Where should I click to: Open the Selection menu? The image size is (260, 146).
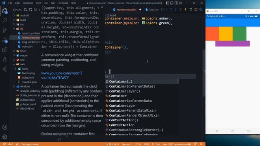pos(28,3)
